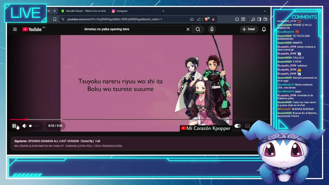The height and width of the screenshot is (185, 329).
Task: Open Brave Rewards triangle icon
Action: click(x=213, y=19)
